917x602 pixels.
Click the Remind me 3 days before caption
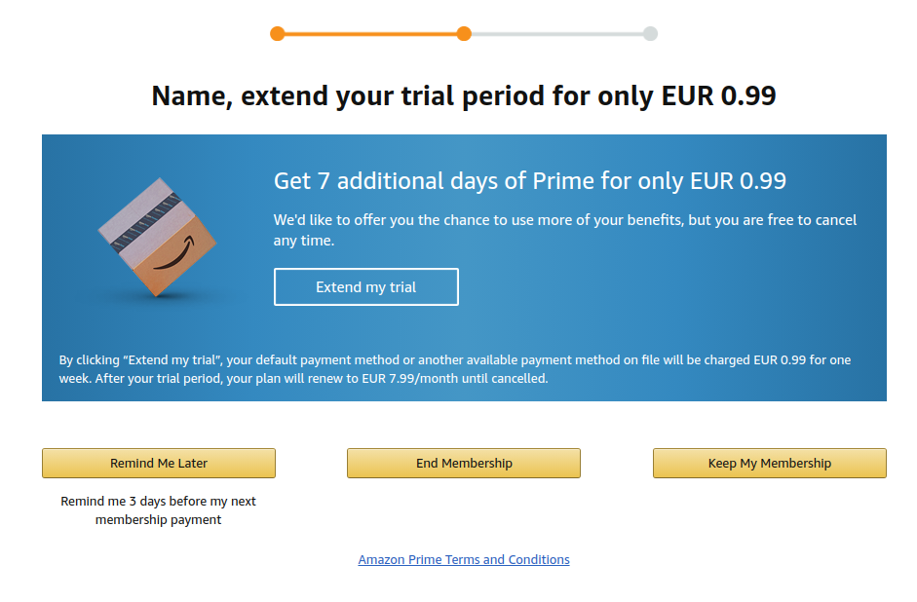tap(159, 510)
